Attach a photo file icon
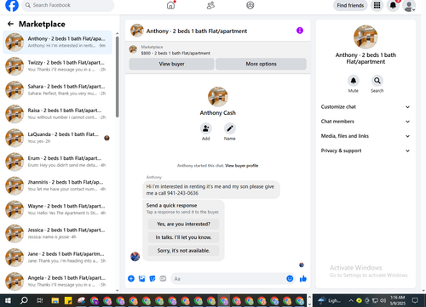Image resolution: width=426 pixels, height=307 pixels. (141, 279)
